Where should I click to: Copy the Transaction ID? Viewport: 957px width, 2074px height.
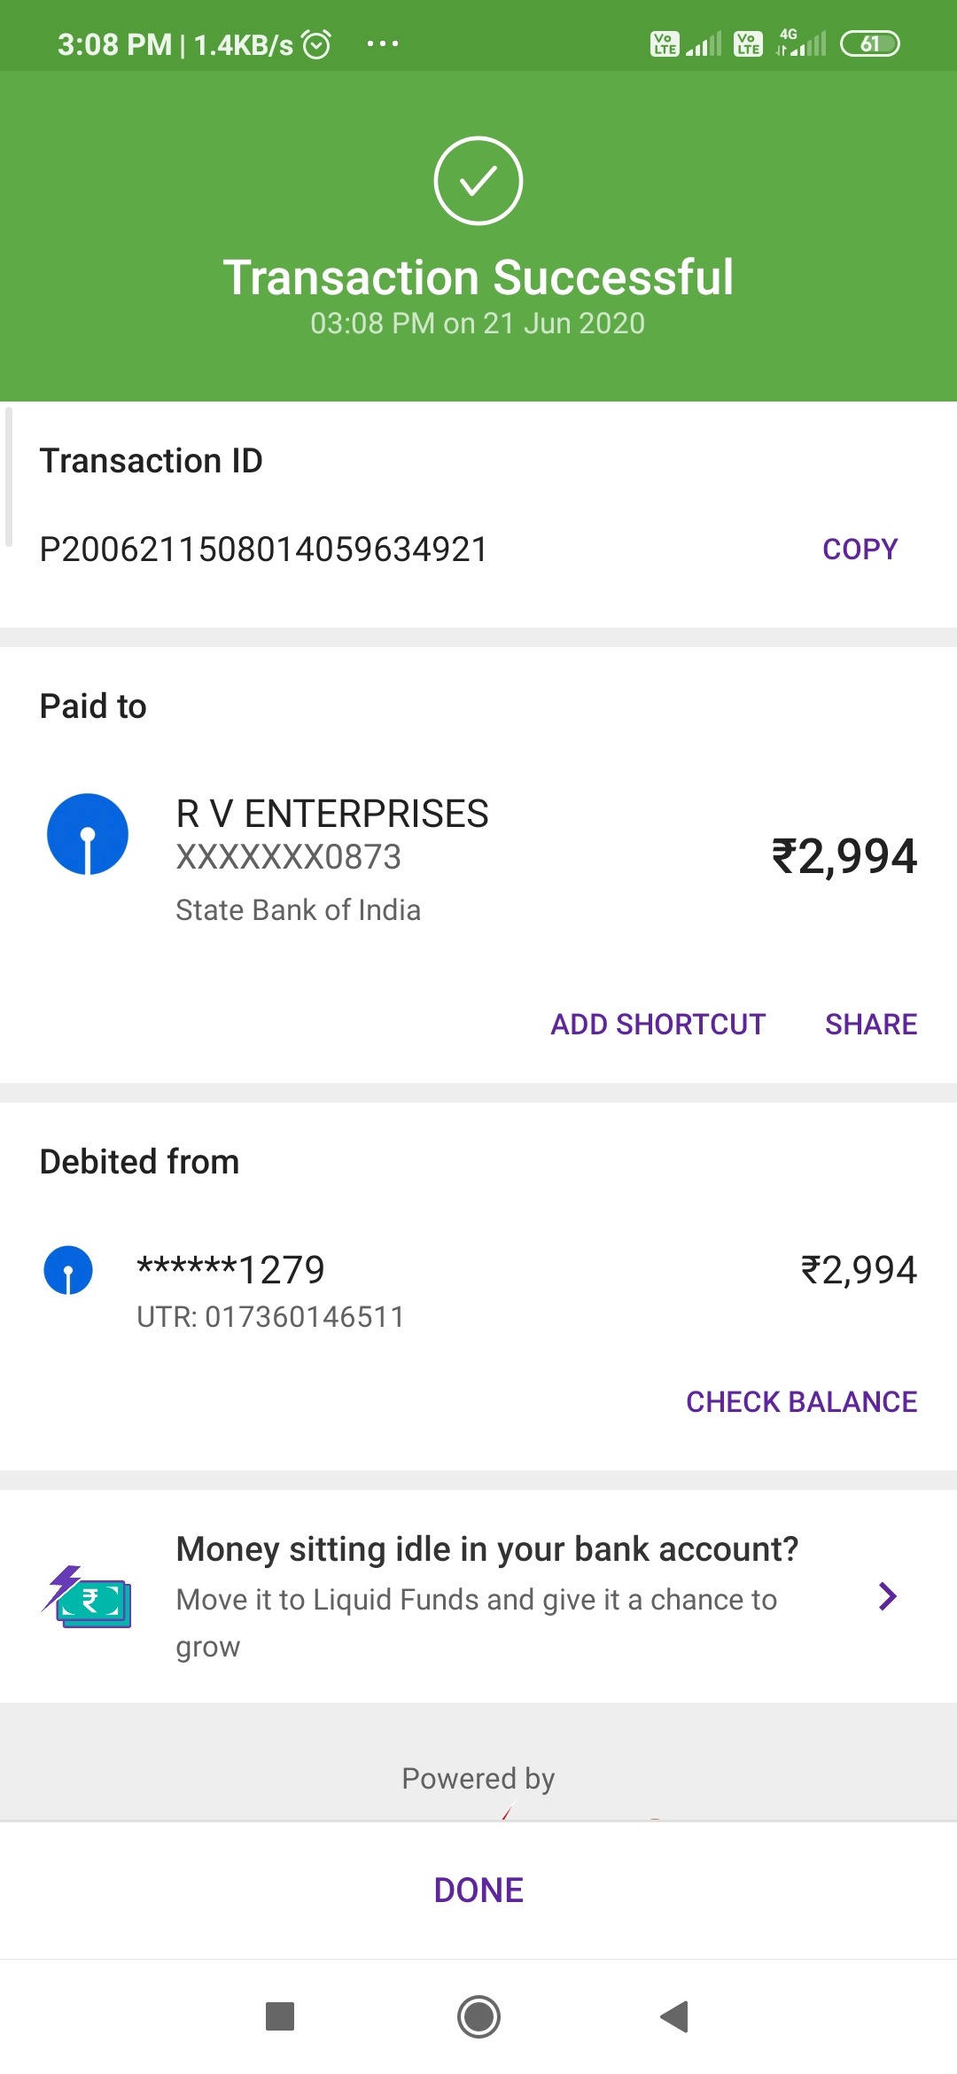tap(860, 550)
